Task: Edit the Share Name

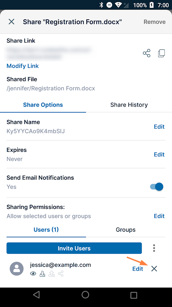Action: tap(159, 127)
